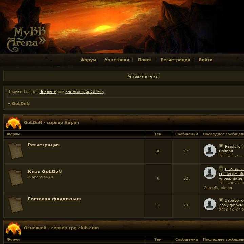
Task: Click the parchment scroll icon for Клан GoLDeN
Action: click(x=16, y=178)
